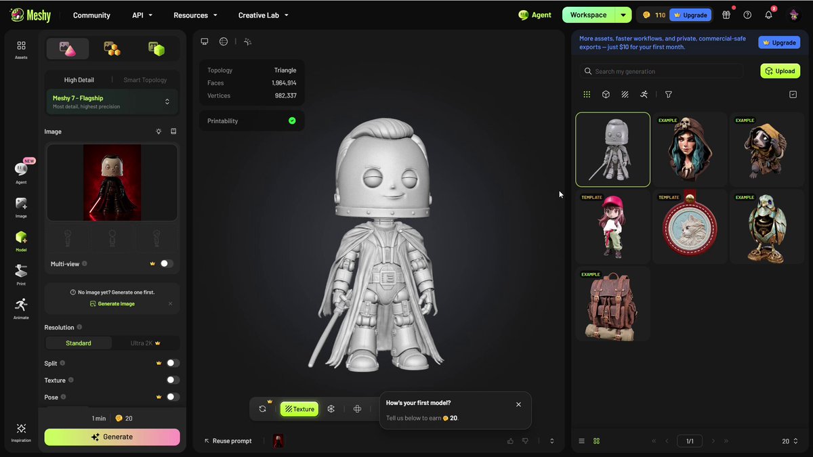813x457 pixels.
Task: Toggle the Multi-view switch
Action: tap(167, 263)
